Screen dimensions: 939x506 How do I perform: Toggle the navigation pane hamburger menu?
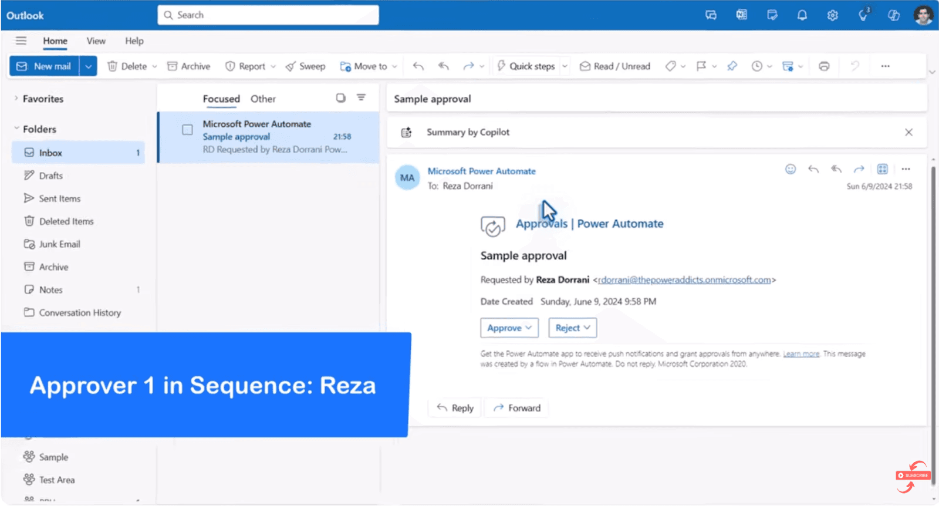(x=21, y=41)
